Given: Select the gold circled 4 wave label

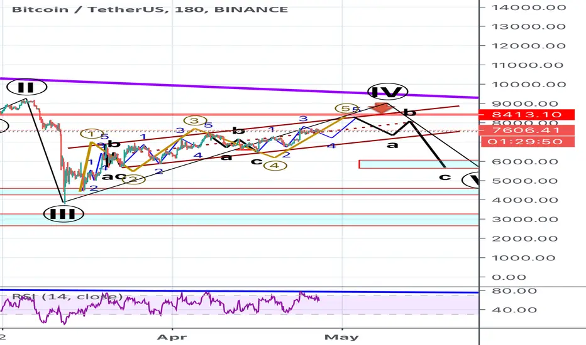Looking at the screenshot, I should click(275, 166).
